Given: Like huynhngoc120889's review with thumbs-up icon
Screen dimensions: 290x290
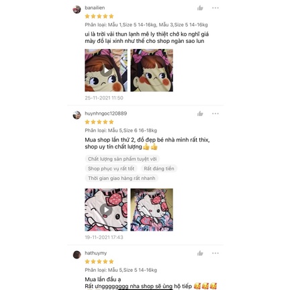Looking at the screenshot, I should coord(200,113).
